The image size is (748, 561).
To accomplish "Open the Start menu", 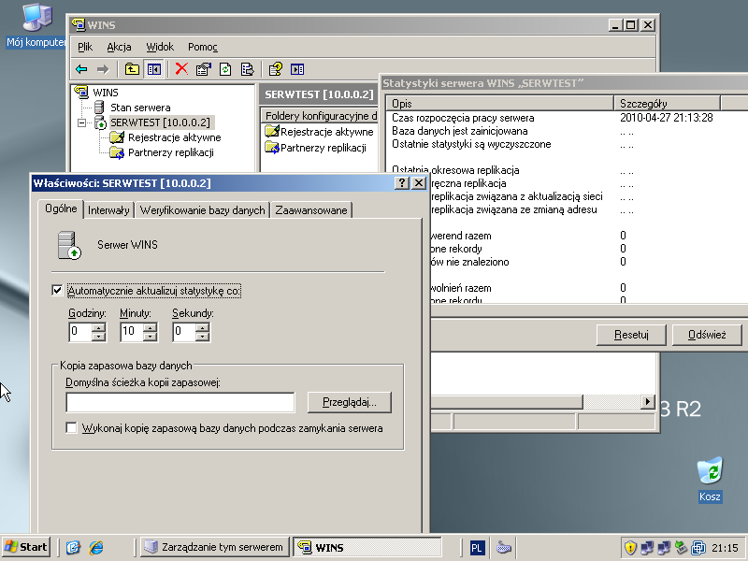I will tap(27, 547).
